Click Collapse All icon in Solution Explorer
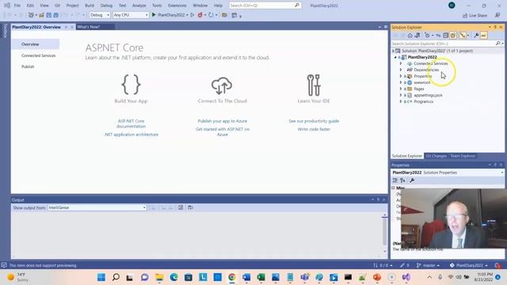Viewport: 507px width, 285px height. 445,36
